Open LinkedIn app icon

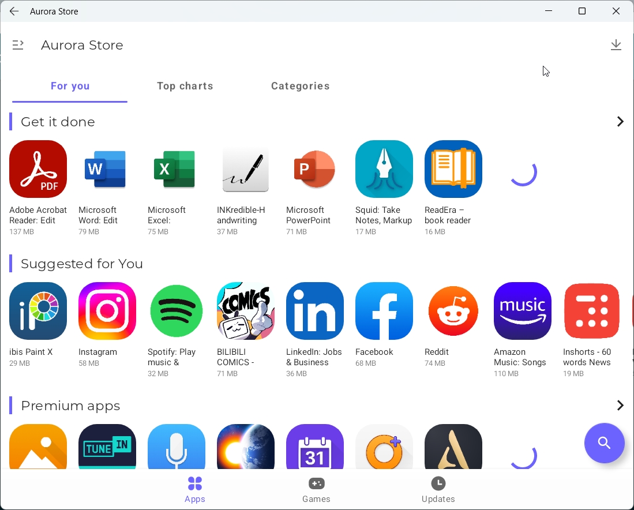(315, 311)
